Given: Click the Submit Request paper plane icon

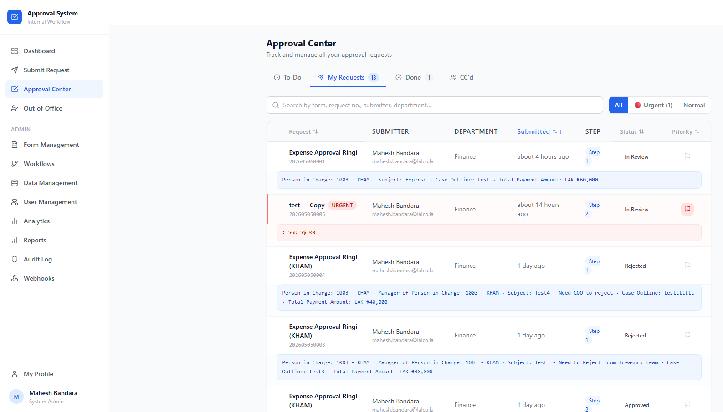Looking at the screenshot, I should tap(15, 70).
